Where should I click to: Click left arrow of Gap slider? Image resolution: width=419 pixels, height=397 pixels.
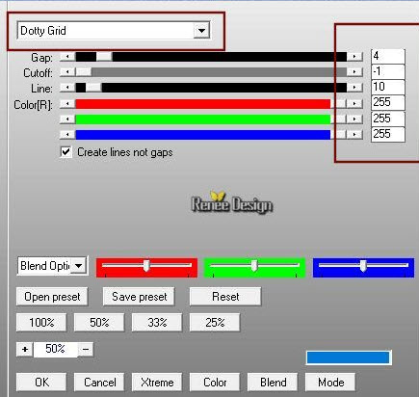(67, 57)
